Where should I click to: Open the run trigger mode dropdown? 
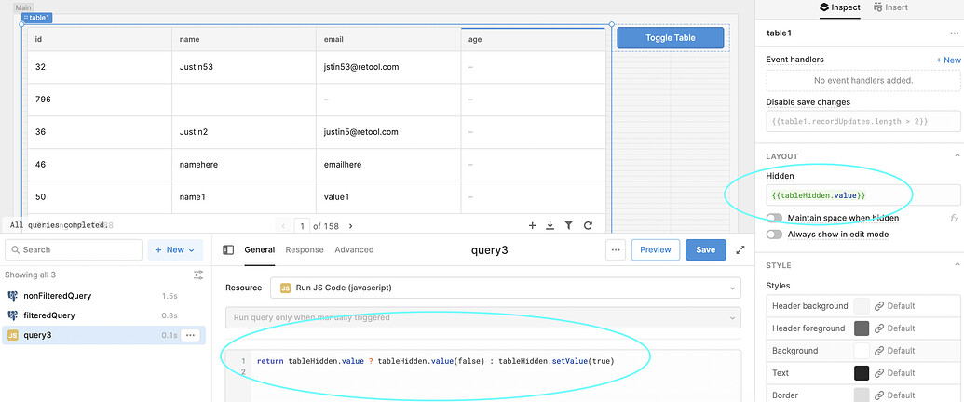483,318
